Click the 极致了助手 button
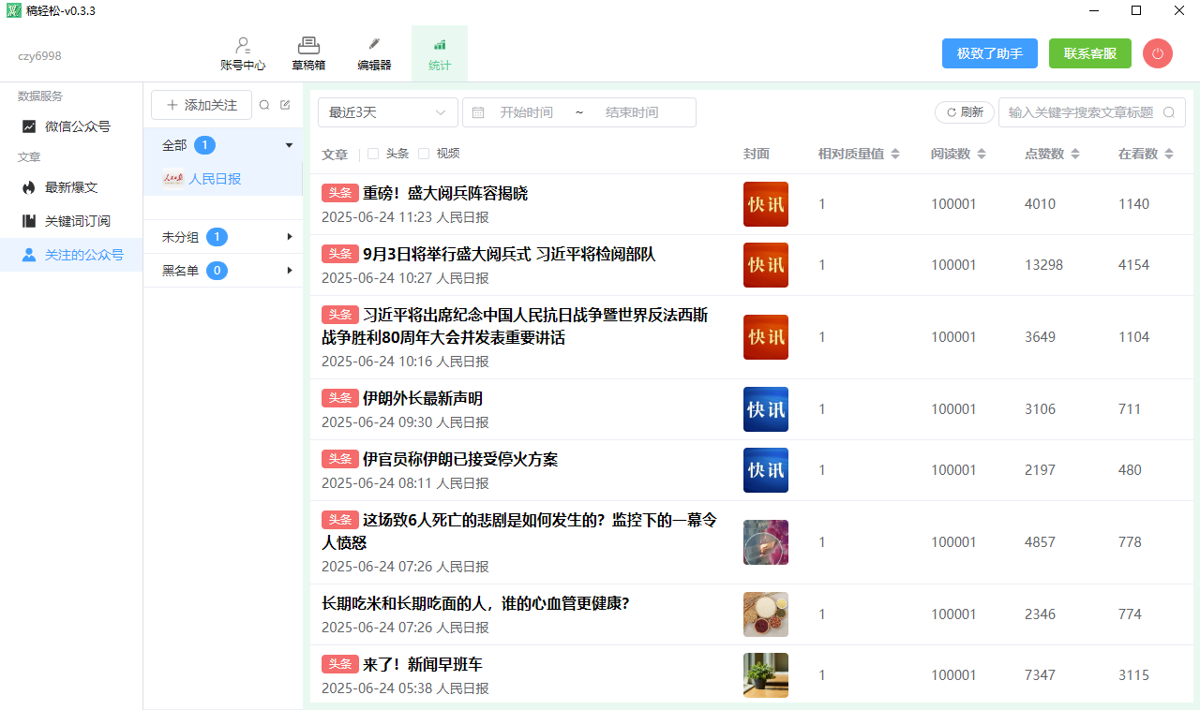This screenshot has width=1200, height=710. [990, 53]
